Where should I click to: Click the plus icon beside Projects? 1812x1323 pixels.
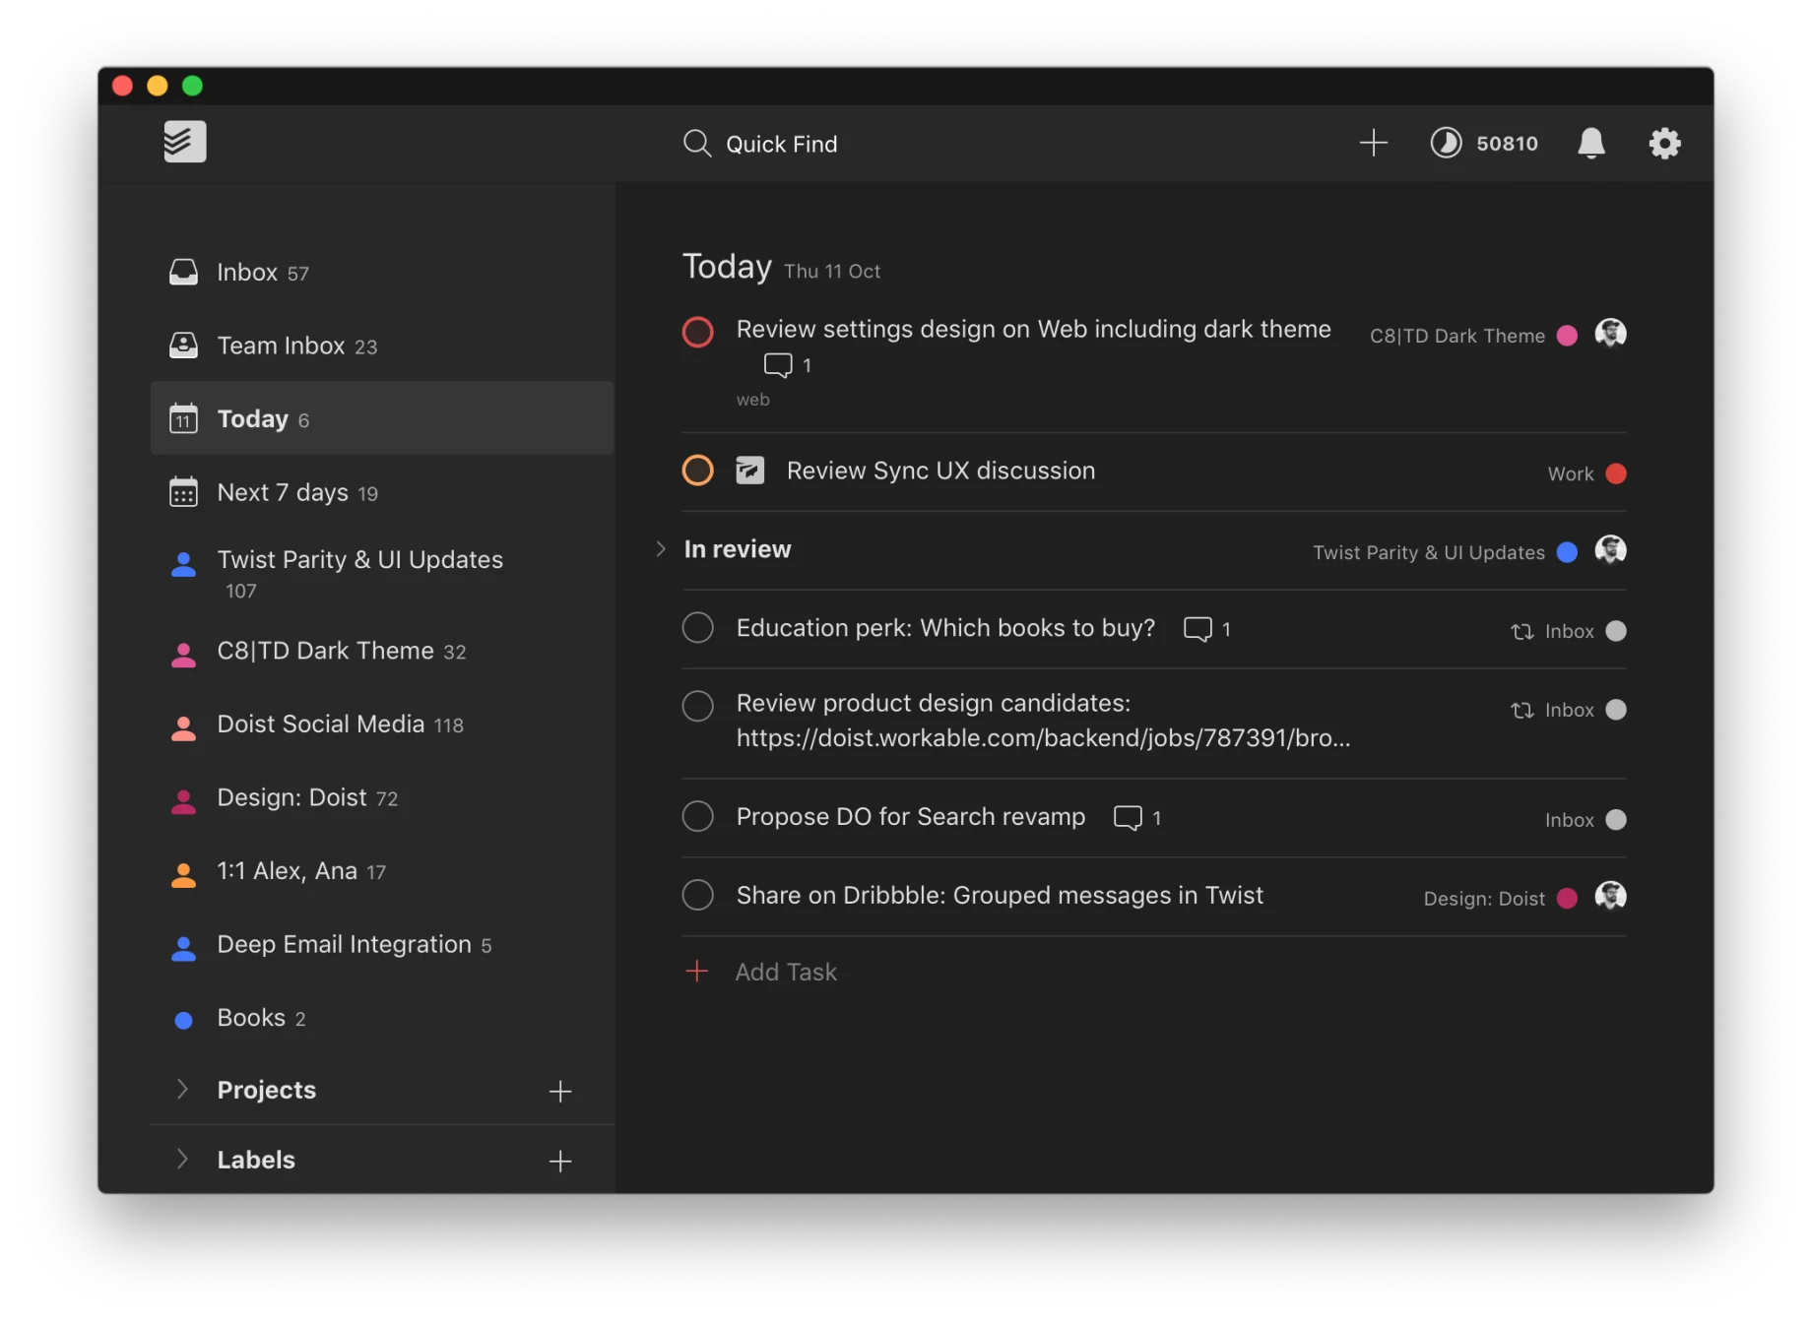pyautogui.click(x=560, y=1091)
